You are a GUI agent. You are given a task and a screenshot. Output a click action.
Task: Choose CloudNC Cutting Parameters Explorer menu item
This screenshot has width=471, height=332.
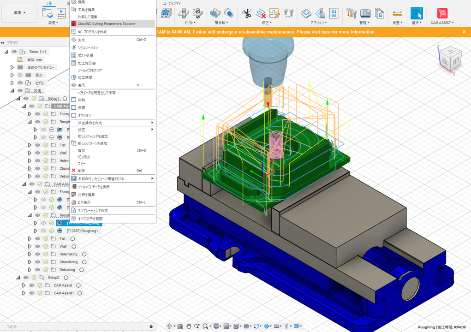107,24
